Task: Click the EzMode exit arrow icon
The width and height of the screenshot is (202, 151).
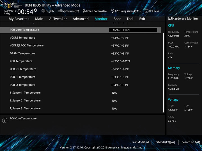Action: [x=173, y=142]
